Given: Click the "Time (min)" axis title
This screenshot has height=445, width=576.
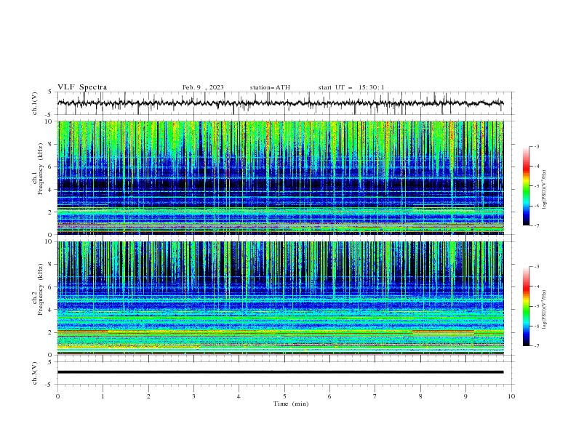Looking at the screenshot, I should [291, 404].
